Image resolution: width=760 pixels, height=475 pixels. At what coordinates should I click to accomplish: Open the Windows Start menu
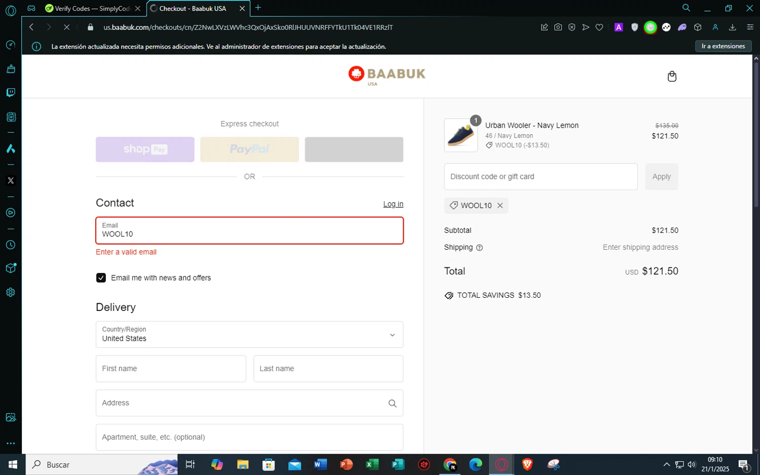tap(13, 464)
